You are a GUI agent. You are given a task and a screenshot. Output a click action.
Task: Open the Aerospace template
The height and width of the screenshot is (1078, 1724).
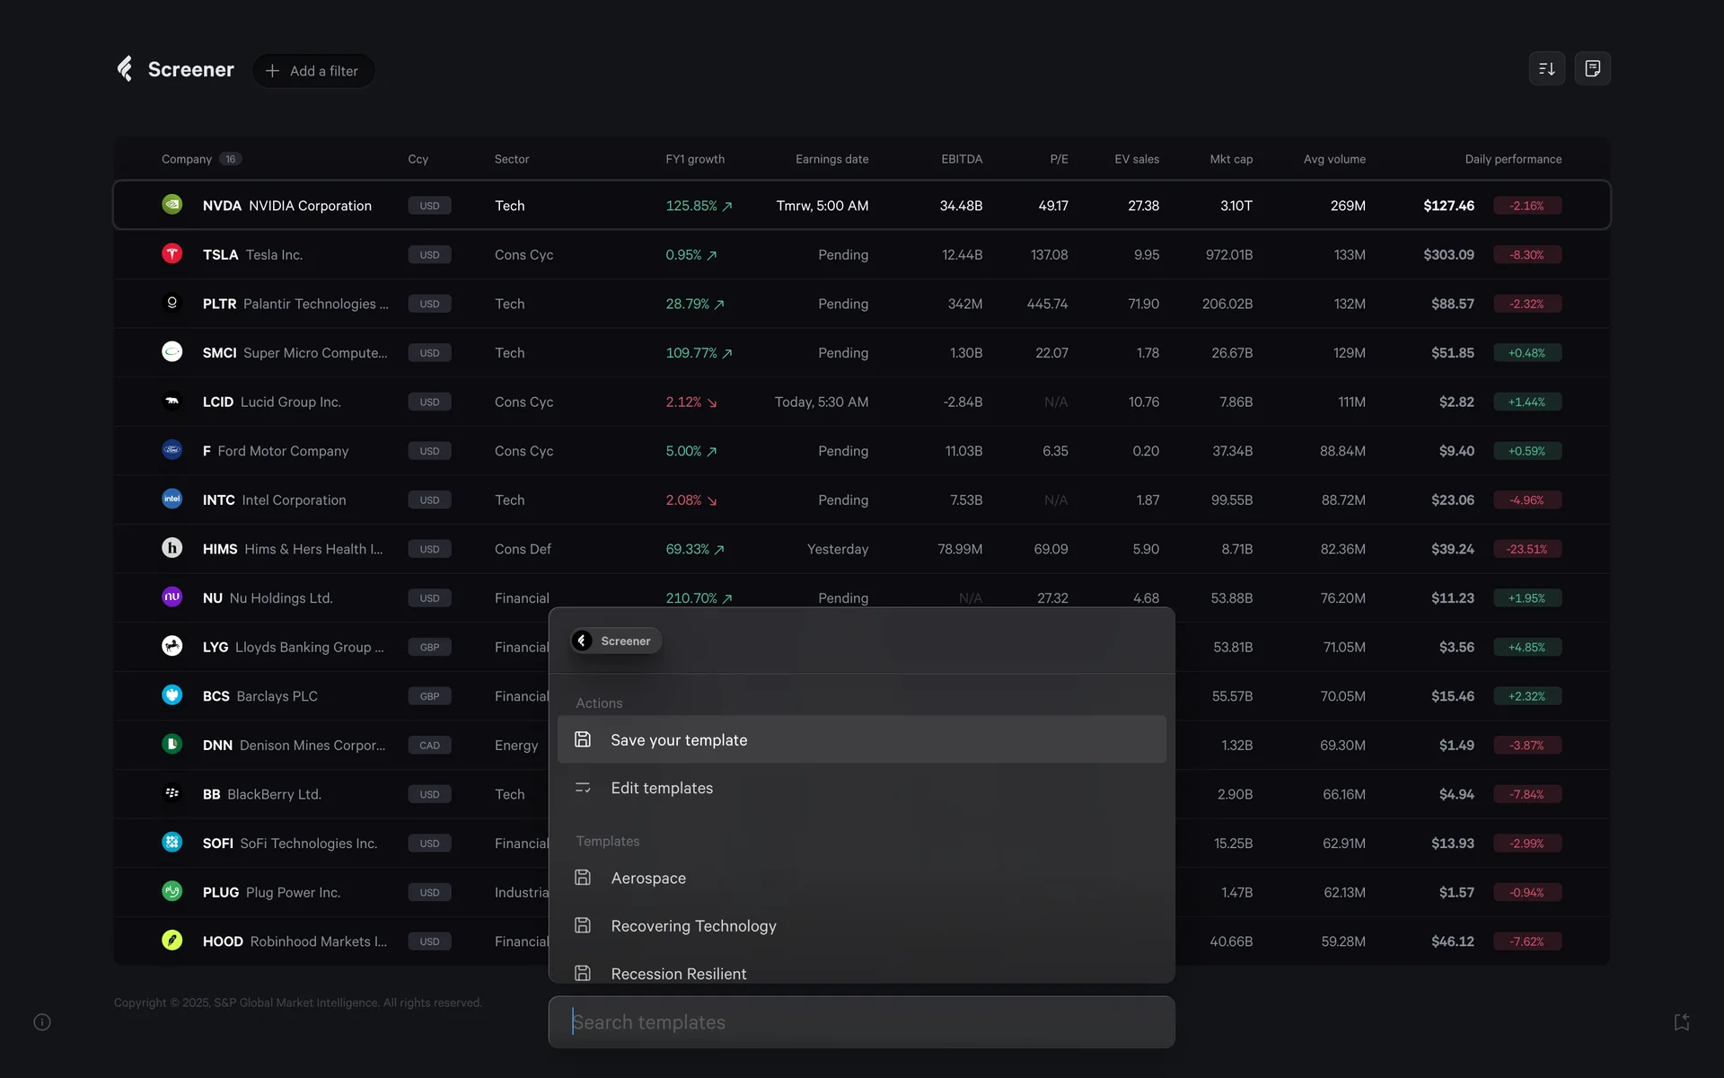[x=647, y=878]
